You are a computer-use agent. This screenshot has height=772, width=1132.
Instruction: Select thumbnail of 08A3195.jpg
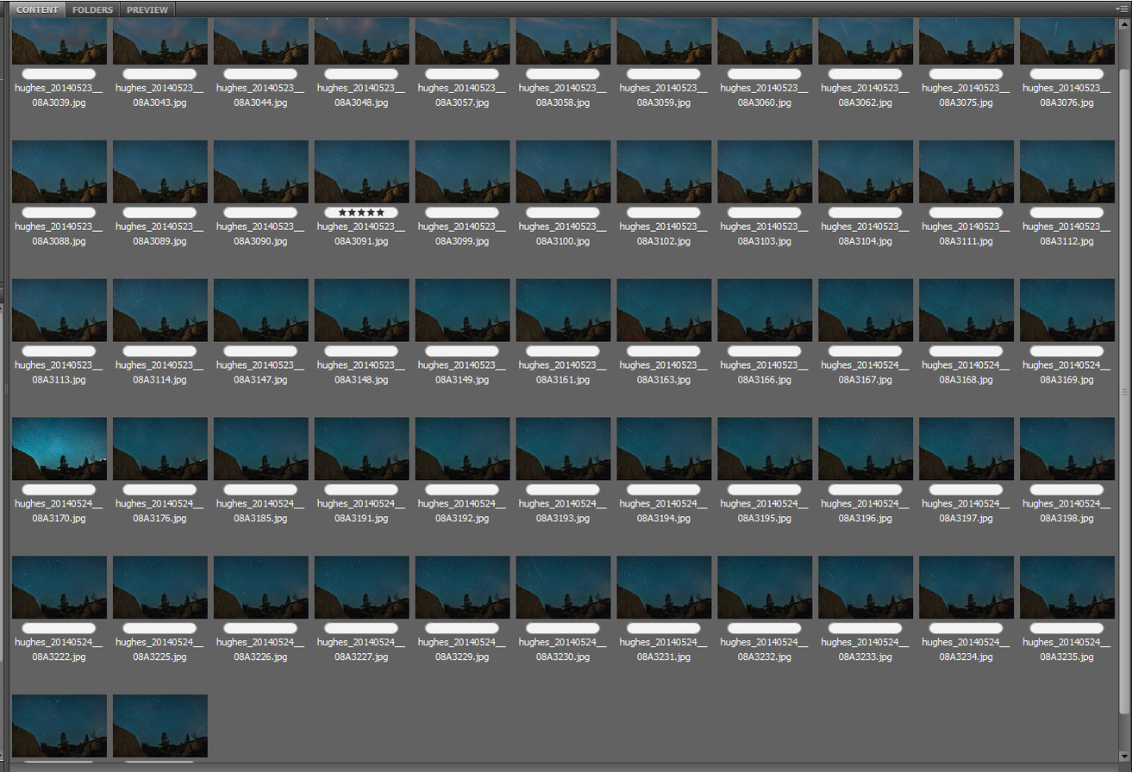[x=765, y=449]
